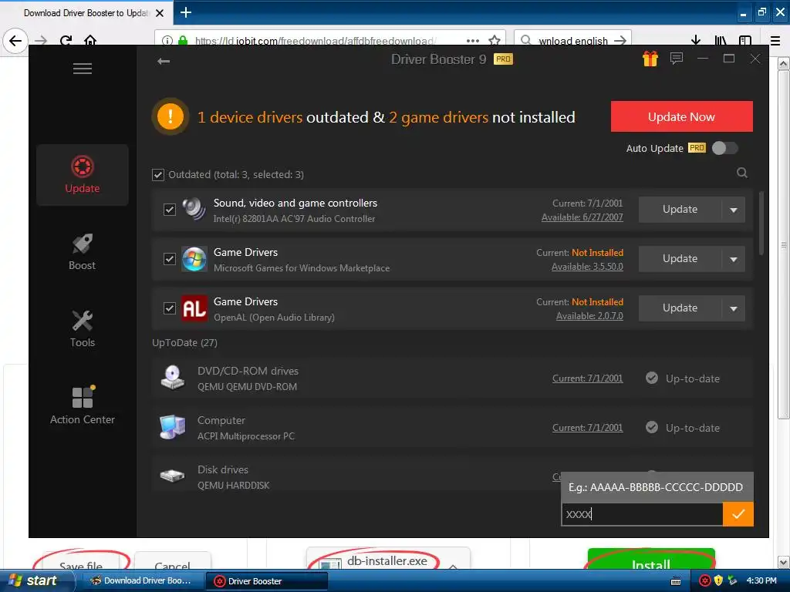Click the DVD/CD-ROM drives icon
The width and height of the screenshot is (790, 592).
click(x=172, y=378)
